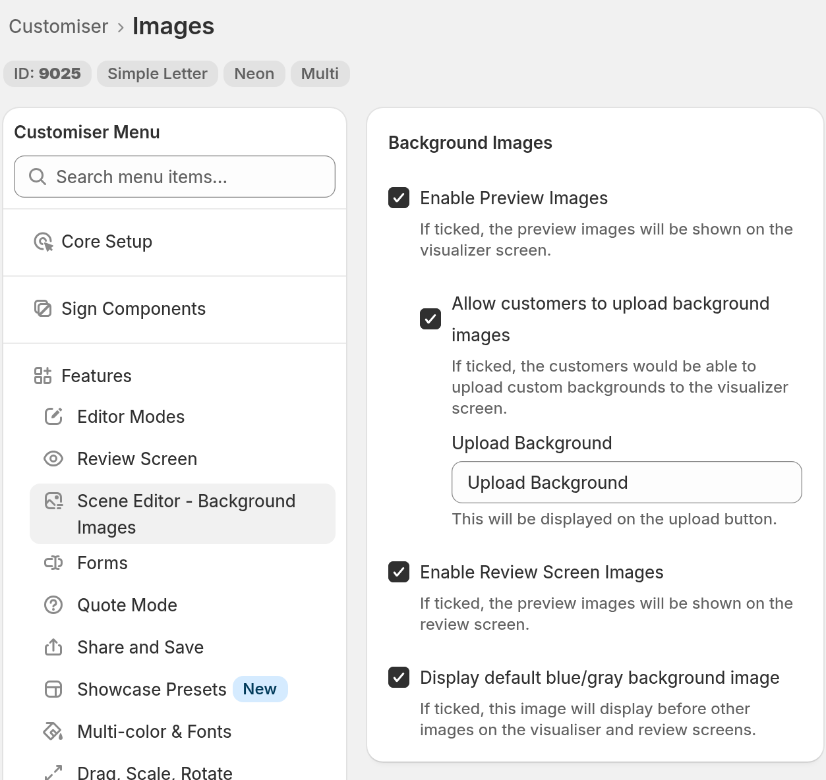Open Drag, Scale, Rotate menu item

click(x=183, y=772)
